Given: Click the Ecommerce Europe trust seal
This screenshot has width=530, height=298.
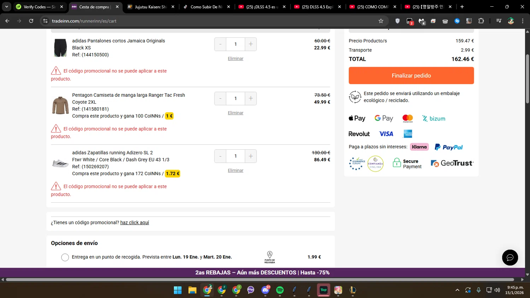Looking at the screenshot, I should [x=357, y=163].
